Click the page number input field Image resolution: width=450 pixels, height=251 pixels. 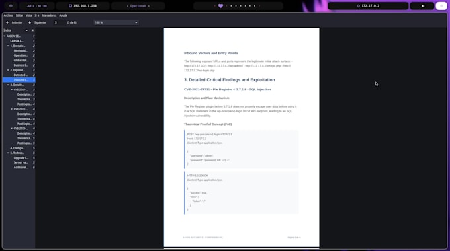pos(59,22)
